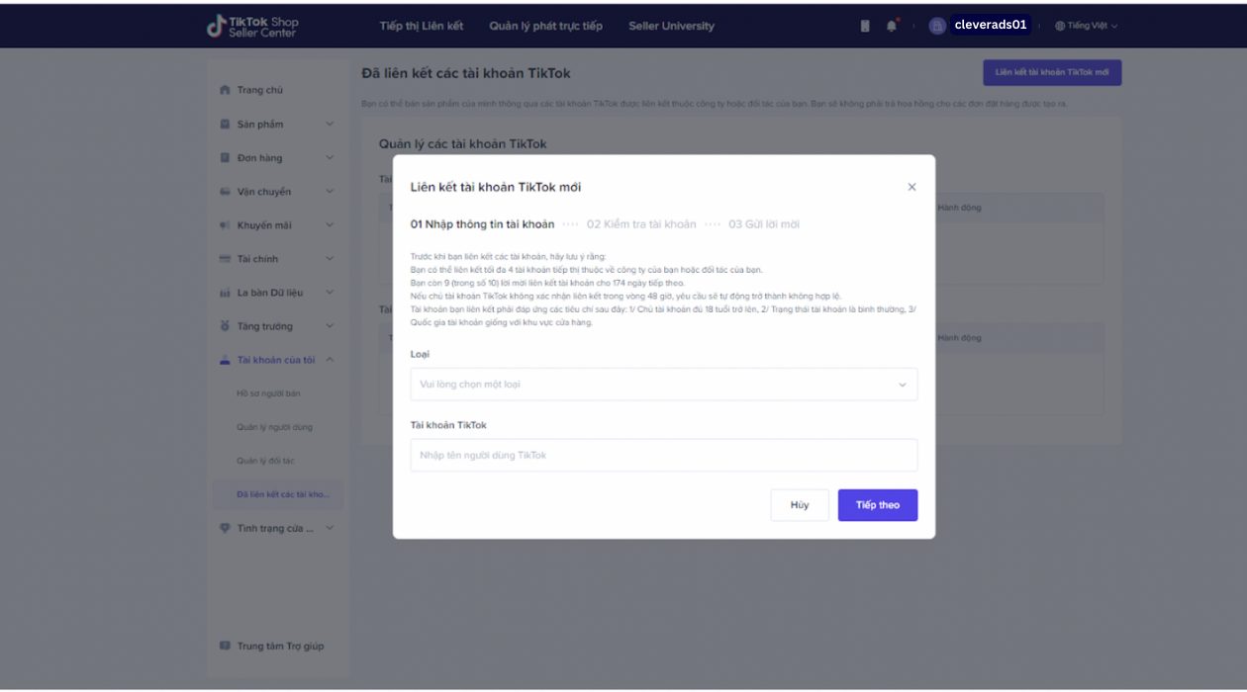Click the Trung tâm Trợ giúp icon

pyautogui.click(x=225, y=646)
